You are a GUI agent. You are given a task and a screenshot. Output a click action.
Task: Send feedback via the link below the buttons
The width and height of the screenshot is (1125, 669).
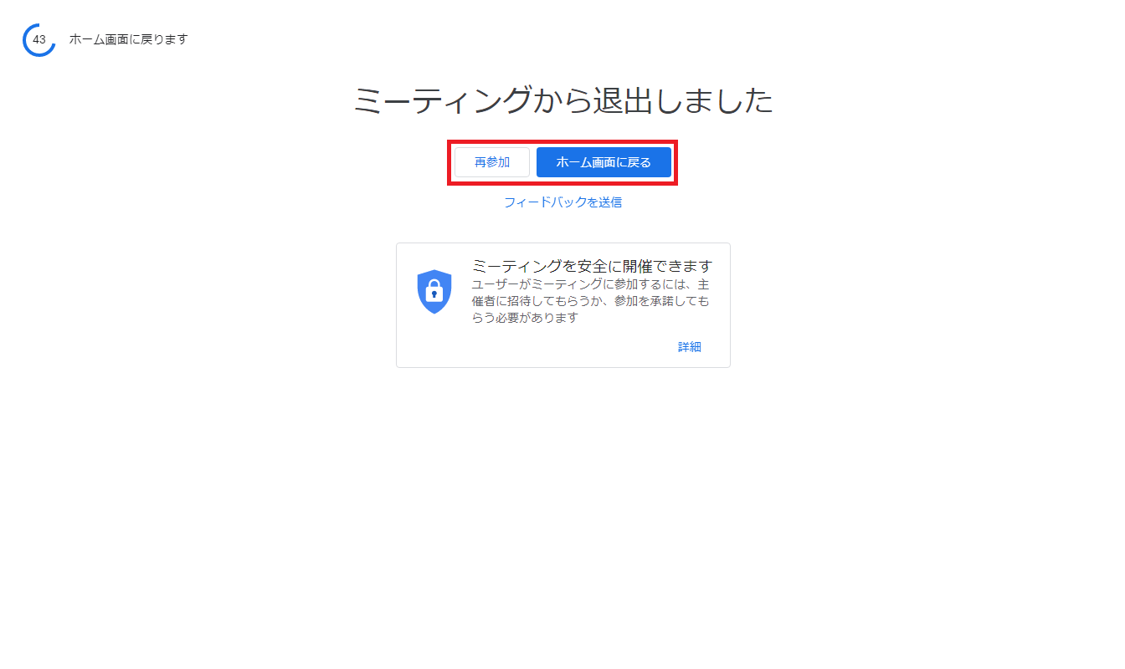562,202
